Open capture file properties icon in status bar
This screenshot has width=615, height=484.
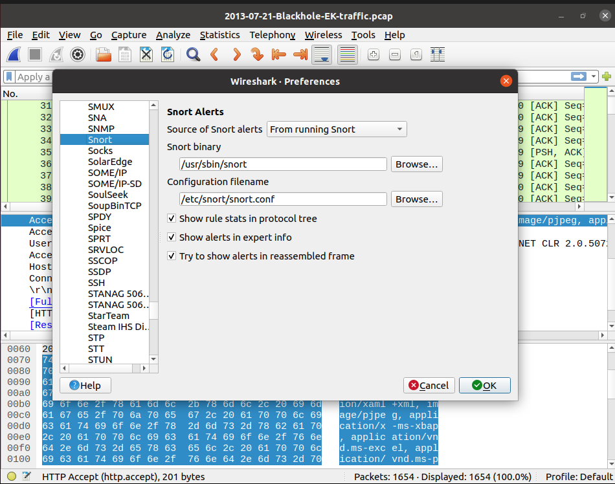(27, 476)
